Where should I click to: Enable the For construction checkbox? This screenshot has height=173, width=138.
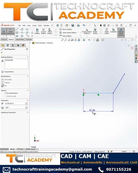(x=5, y=93)
